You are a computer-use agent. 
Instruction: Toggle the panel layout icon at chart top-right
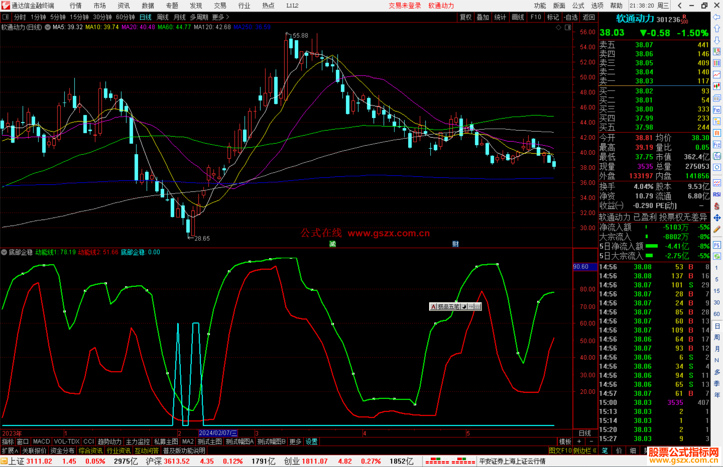[x=568, y=27]
